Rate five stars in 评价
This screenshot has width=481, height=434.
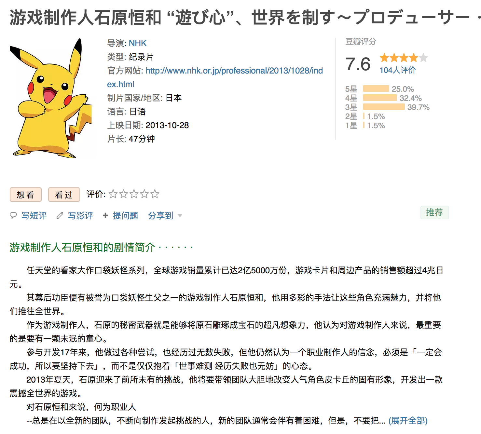coord(155,194)
